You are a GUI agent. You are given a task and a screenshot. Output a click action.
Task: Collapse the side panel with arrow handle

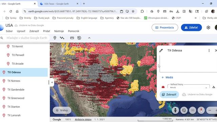click(x=52, y=82)
